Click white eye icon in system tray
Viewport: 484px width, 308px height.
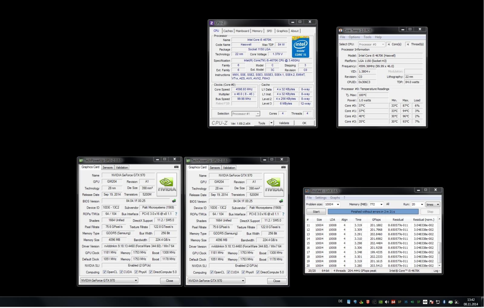425,302
